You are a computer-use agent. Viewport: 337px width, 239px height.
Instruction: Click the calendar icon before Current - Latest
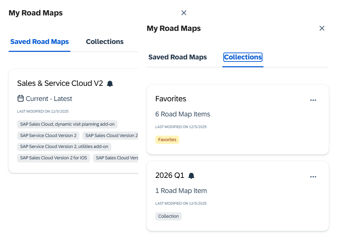[21, 99]
